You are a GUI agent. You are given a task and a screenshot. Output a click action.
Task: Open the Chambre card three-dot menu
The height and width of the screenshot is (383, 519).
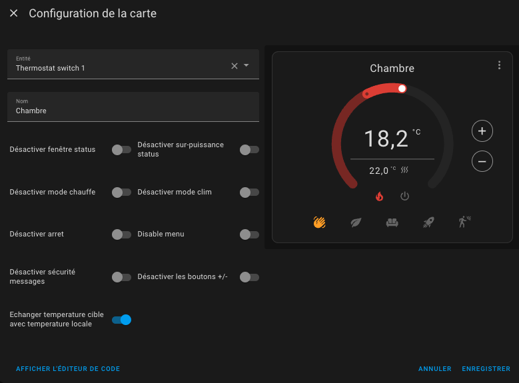click(x=499, y=65)
